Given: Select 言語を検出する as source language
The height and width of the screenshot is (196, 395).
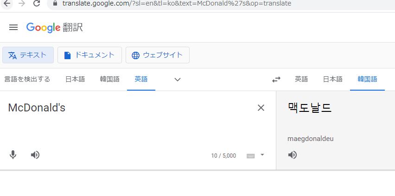Looking at the screenshot, I should (x=27, y=79).
